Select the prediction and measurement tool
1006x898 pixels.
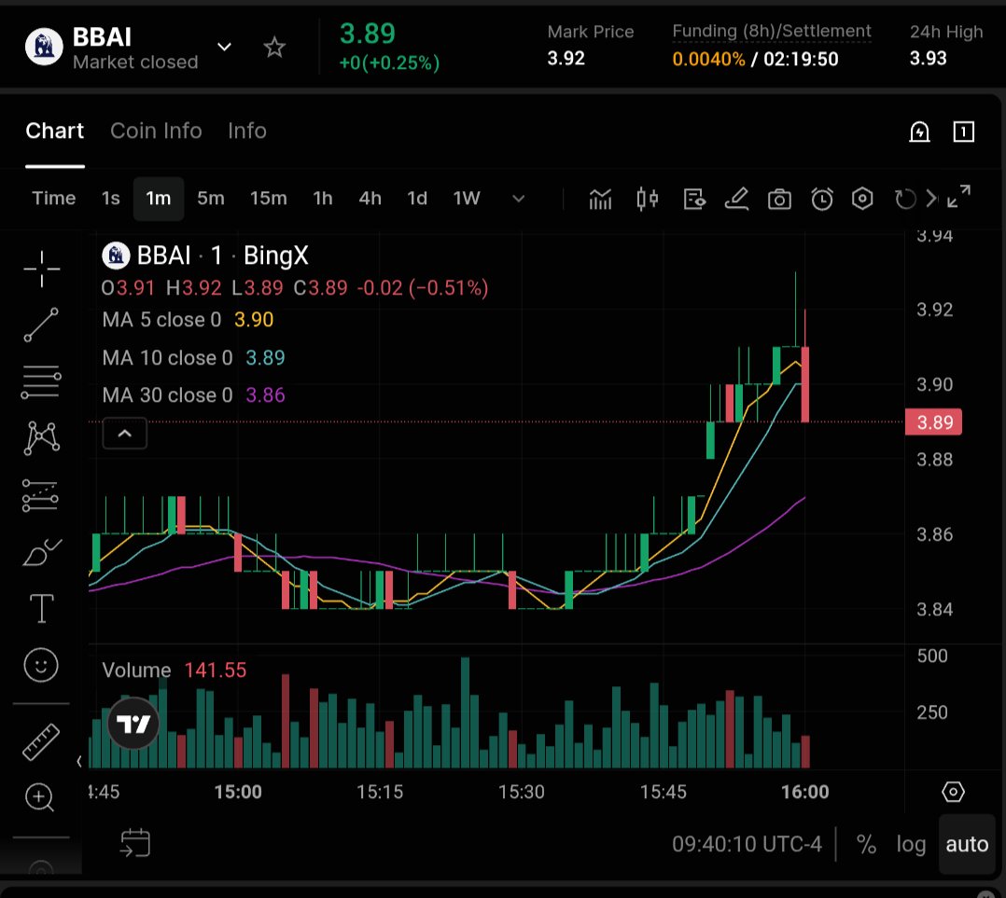click(40, 495)
